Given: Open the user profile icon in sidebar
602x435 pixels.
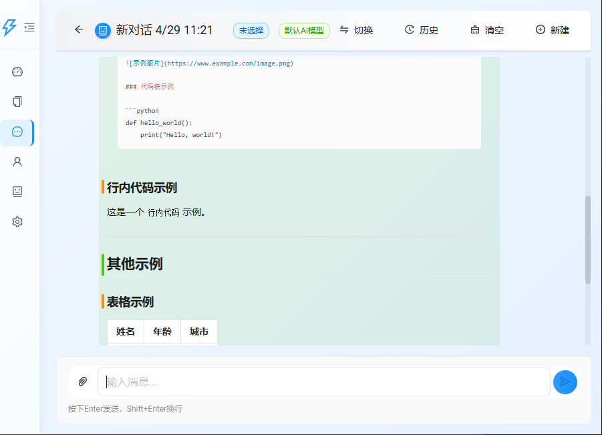Looking at the screenshot, I should click(x=17, y=162).
